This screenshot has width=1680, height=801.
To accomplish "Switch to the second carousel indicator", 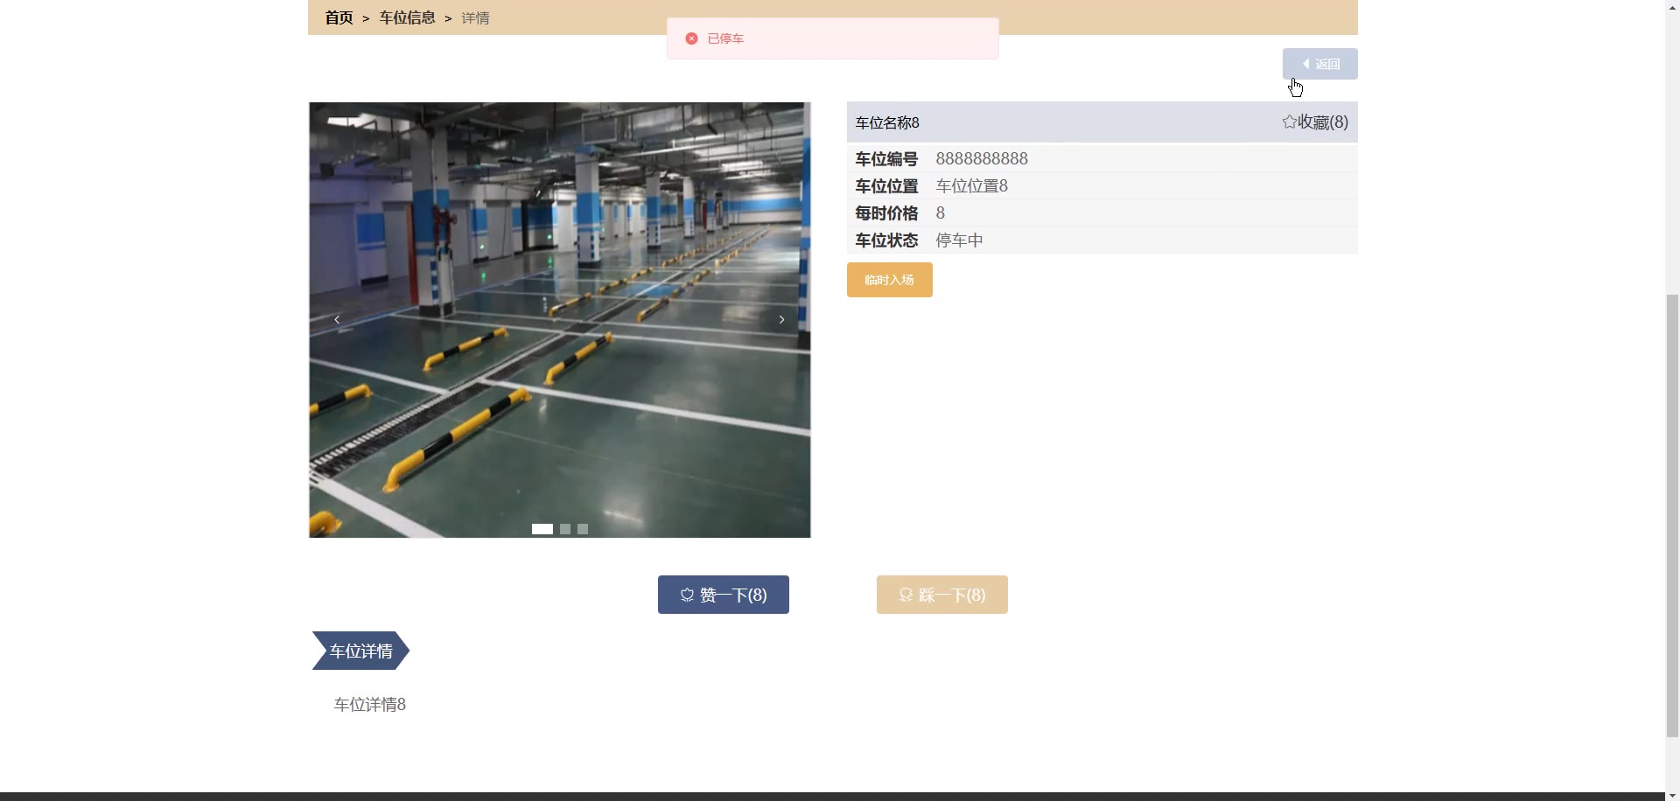I will pyautogui.click(x=565, y=529).
